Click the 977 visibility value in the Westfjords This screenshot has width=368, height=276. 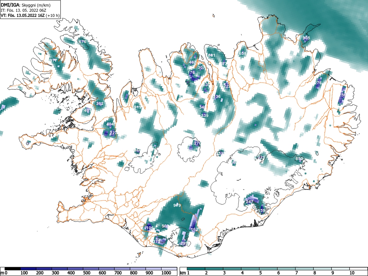coord(53,60)
